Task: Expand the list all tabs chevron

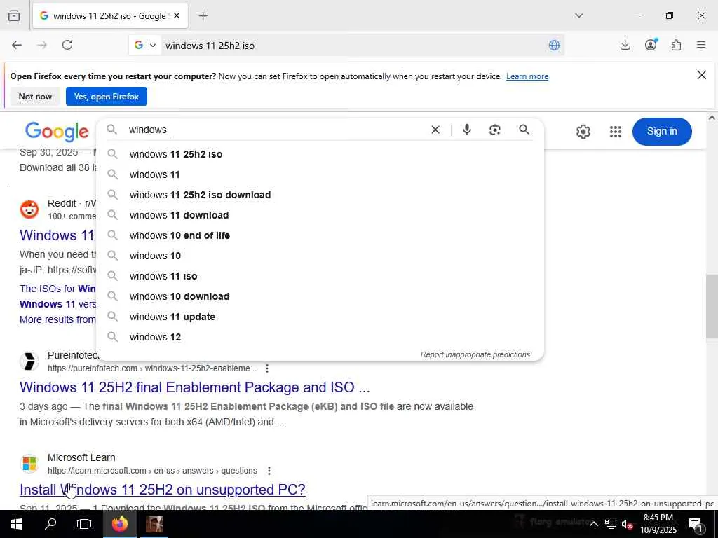Action: 578,15
